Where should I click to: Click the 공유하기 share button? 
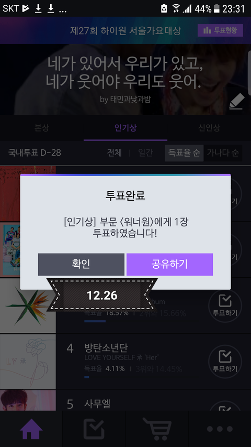[x=169, y=265]
